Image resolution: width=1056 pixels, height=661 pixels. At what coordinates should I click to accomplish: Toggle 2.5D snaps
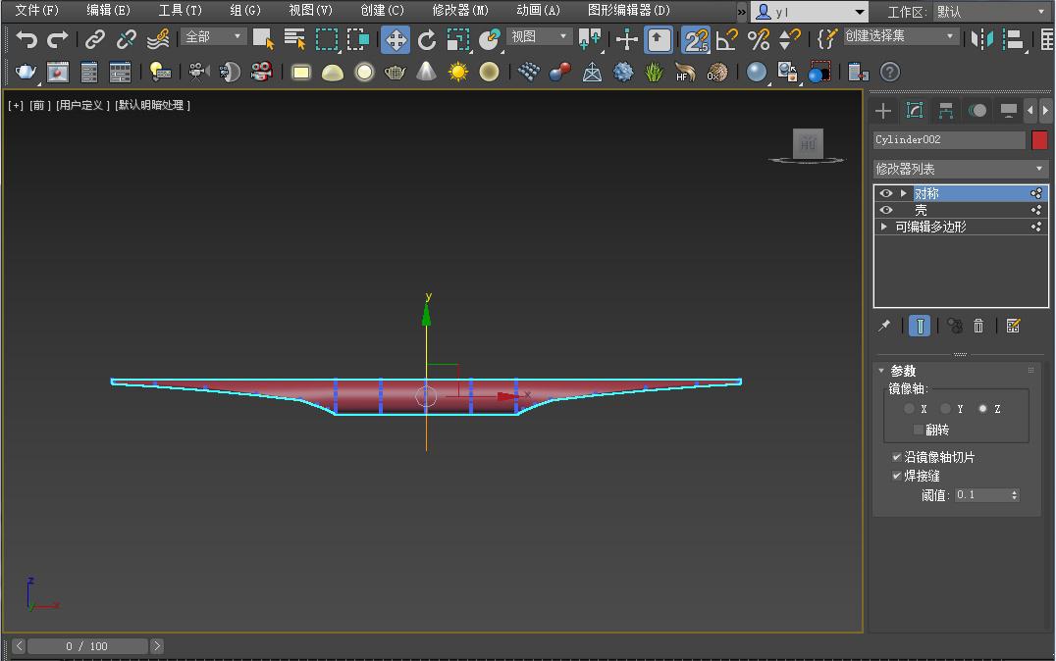[695, 39]
